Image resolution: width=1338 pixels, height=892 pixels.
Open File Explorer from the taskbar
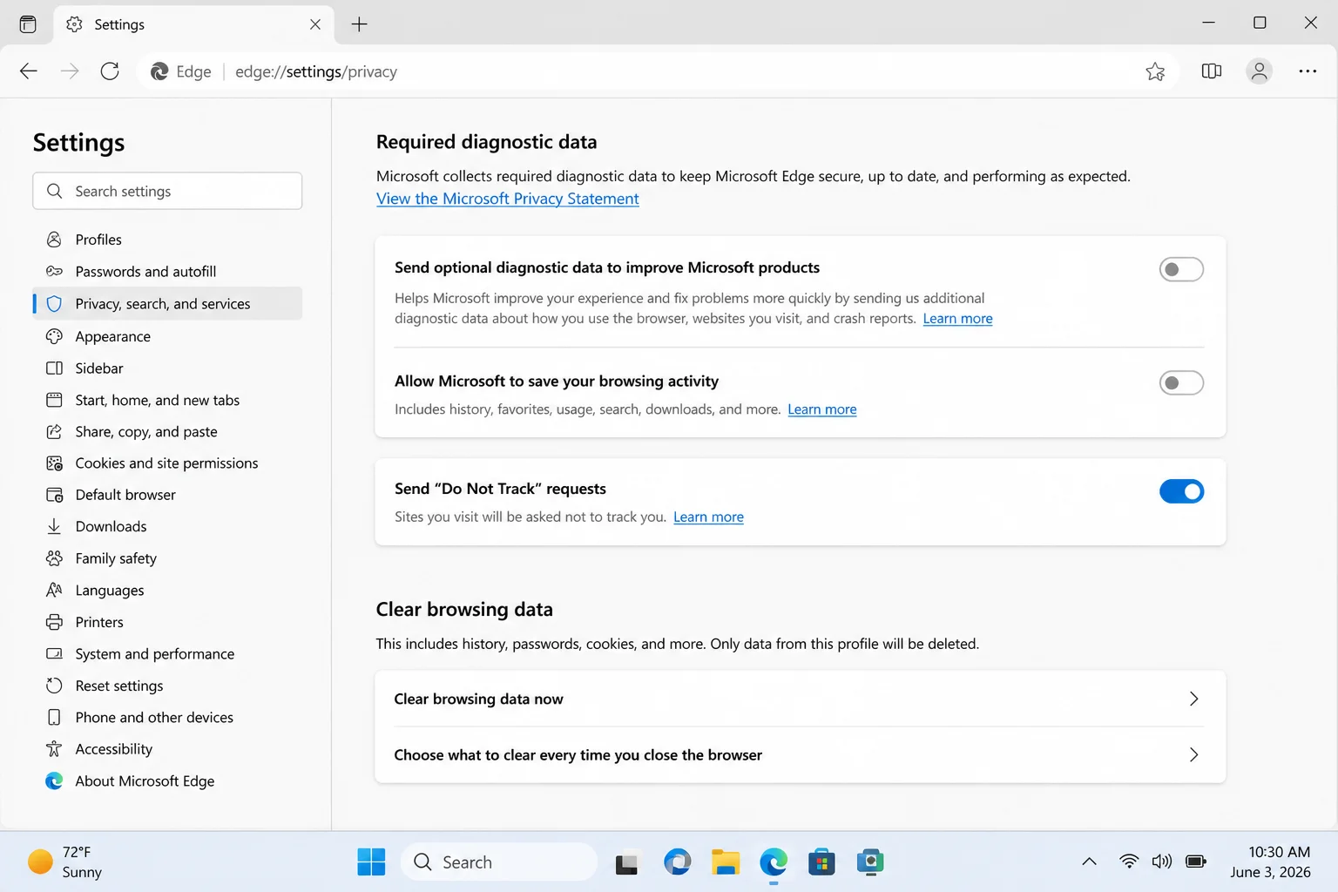coord(726,862)
